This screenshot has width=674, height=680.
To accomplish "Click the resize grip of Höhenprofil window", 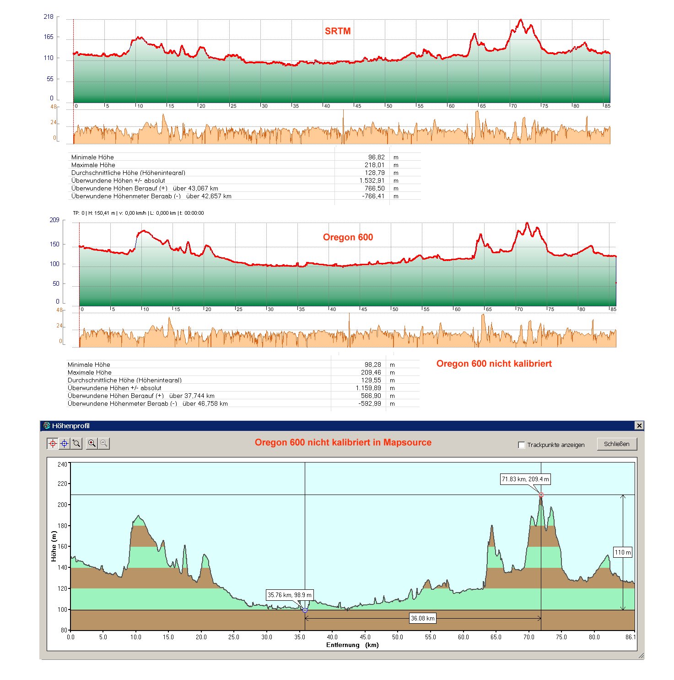I will [x=641, y=656].
